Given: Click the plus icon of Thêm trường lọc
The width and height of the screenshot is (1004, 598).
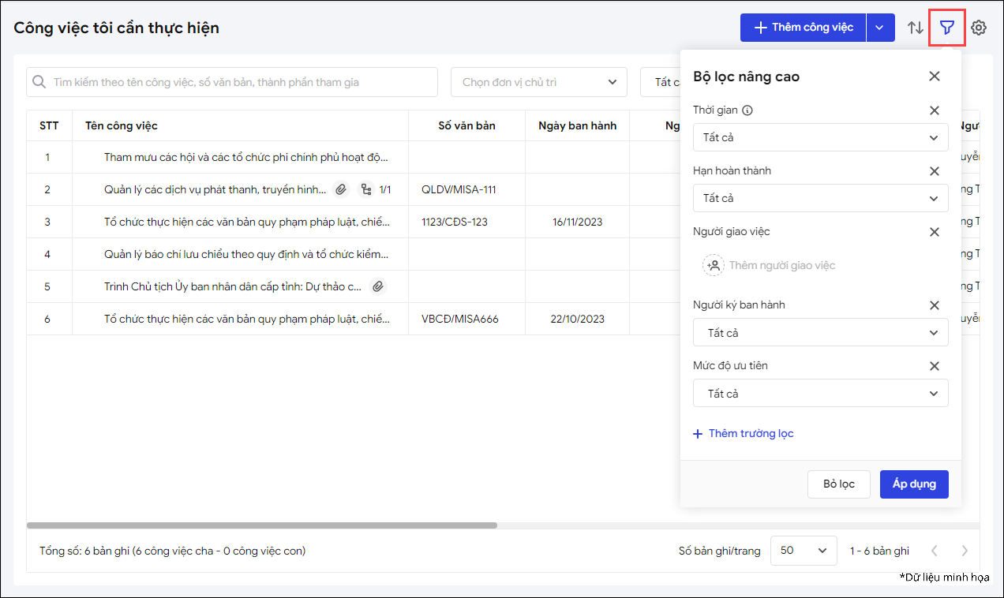Looking at the screenshot, I should (x=698, y=434).
